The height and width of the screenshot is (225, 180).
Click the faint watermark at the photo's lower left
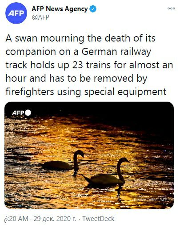tap(17, 200)
